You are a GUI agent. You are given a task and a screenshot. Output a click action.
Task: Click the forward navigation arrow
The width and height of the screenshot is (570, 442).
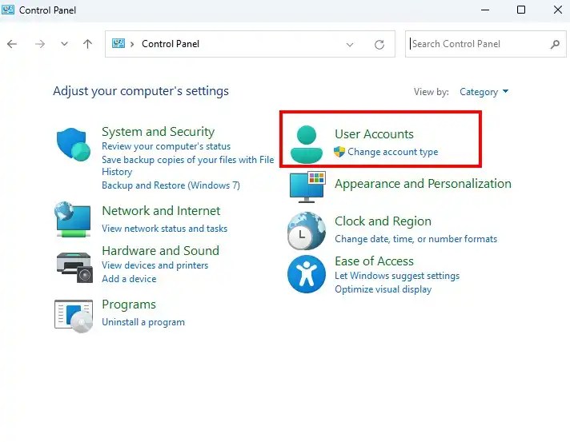tap(39, 44)
